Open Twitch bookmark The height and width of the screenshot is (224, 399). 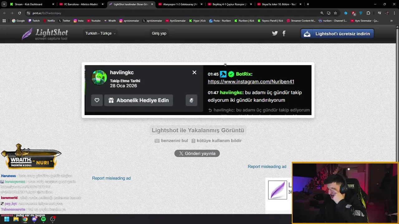point(34,21)
